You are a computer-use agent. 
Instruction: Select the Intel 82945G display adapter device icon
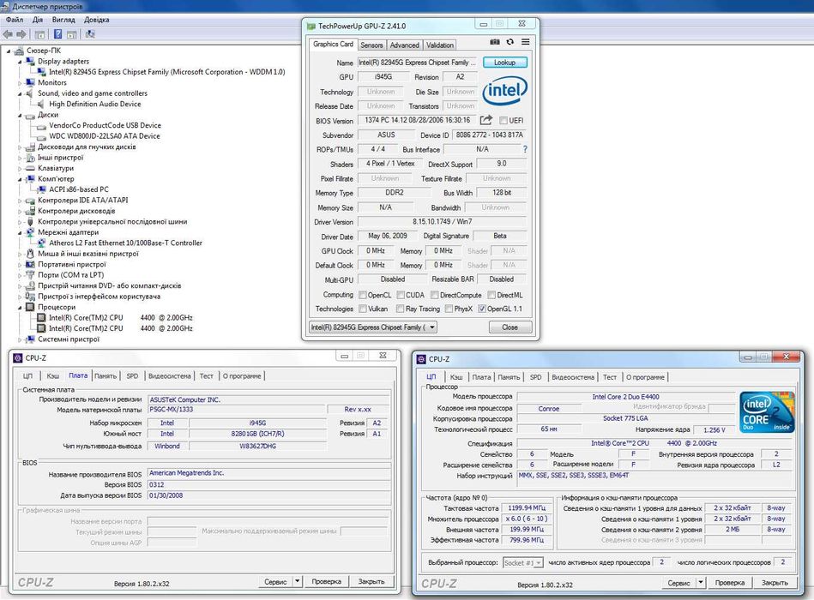point(41,72)
